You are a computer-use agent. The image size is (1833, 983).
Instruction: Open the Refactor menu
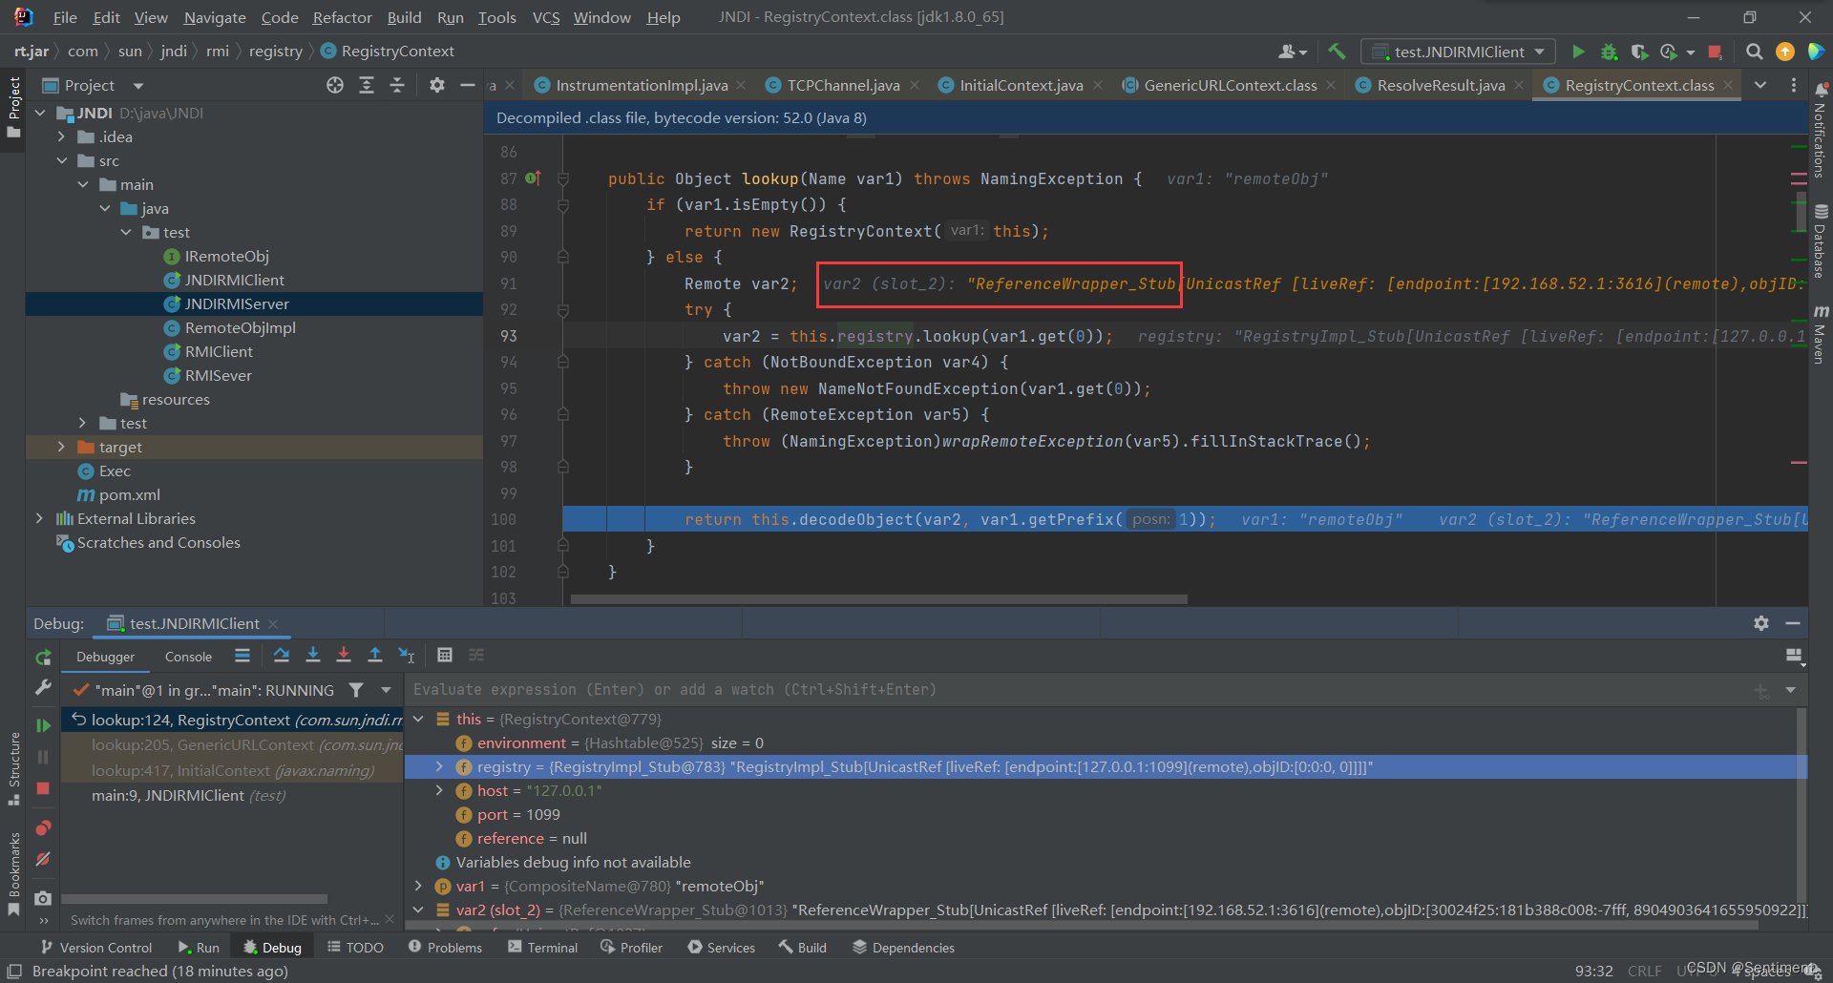tap(342, 17)
